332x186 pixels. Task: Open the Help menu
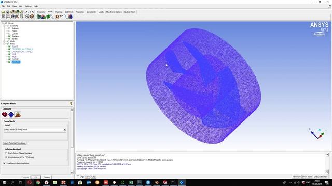(36, 6)
